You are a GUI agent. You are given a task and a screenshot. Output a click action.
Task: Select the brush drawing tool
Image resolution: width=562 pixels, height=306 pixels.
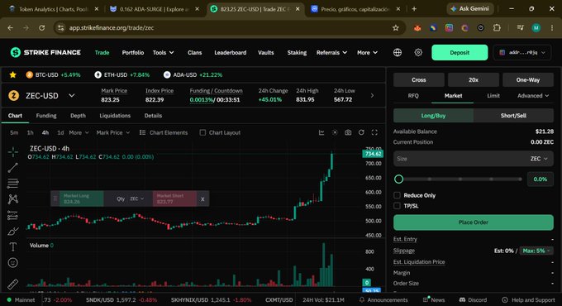point(13,232)
